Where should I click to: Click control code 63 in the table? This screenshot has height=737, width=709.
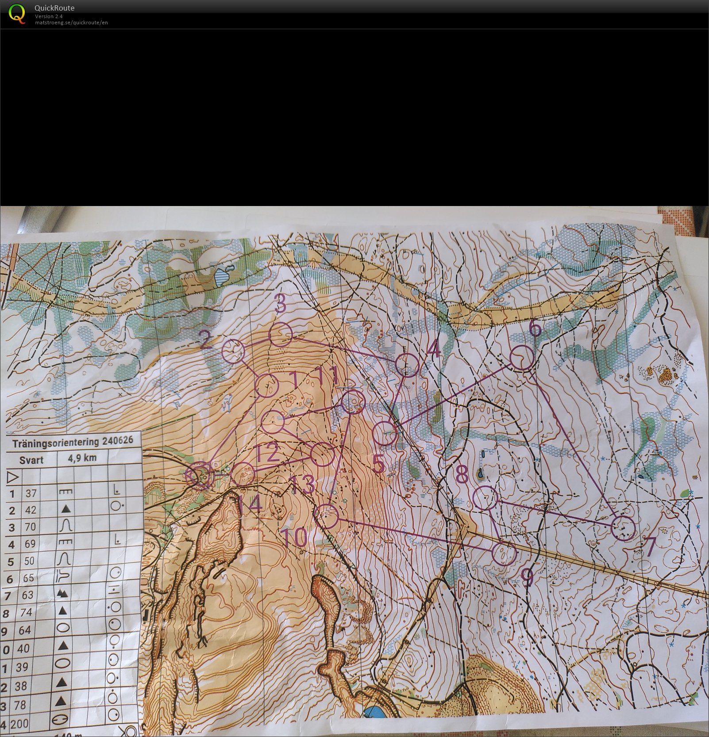(28, 595)
